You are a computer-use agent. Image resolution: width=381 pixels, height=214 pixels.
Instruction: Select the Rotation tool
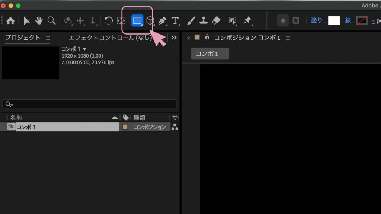click(x=109, y=21)
